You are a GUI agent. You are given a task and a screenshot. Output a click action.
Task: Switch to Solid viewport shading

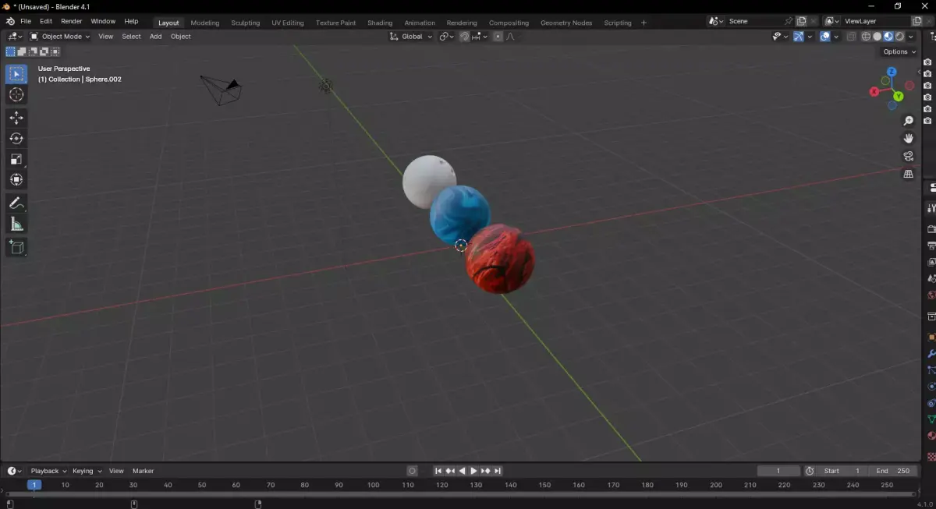[877, 37]
